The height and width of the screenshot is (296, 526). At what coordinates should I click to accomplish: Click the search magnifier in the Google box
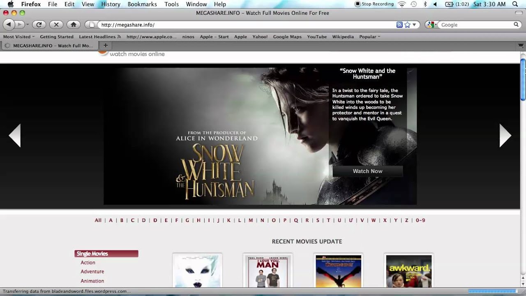coord(516,25)
